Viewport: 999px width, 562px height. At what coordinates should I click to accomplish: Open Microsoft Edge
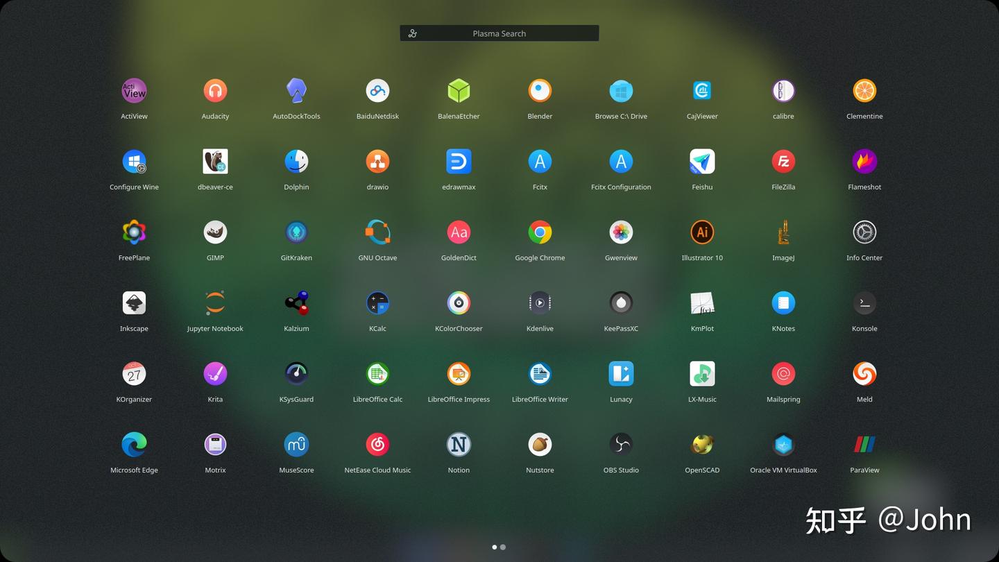tap(134, 445)
